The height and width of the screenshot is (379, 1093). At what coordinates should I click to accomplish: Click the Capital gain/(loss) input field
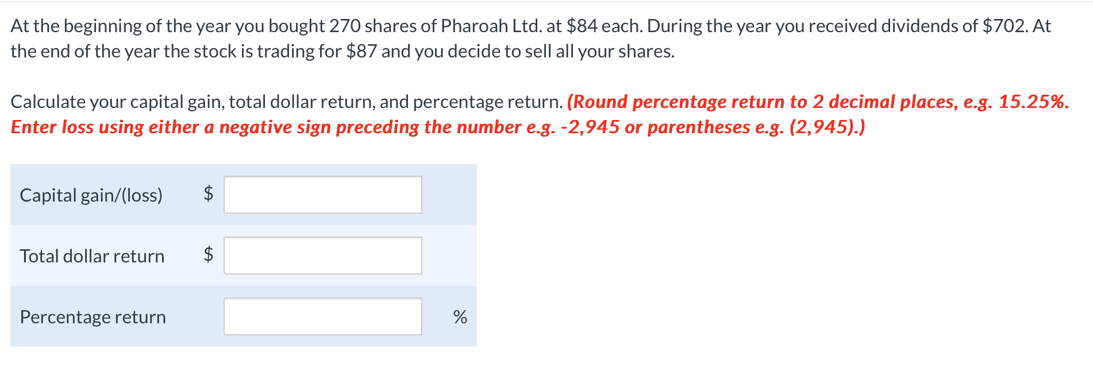coord(322,195)
